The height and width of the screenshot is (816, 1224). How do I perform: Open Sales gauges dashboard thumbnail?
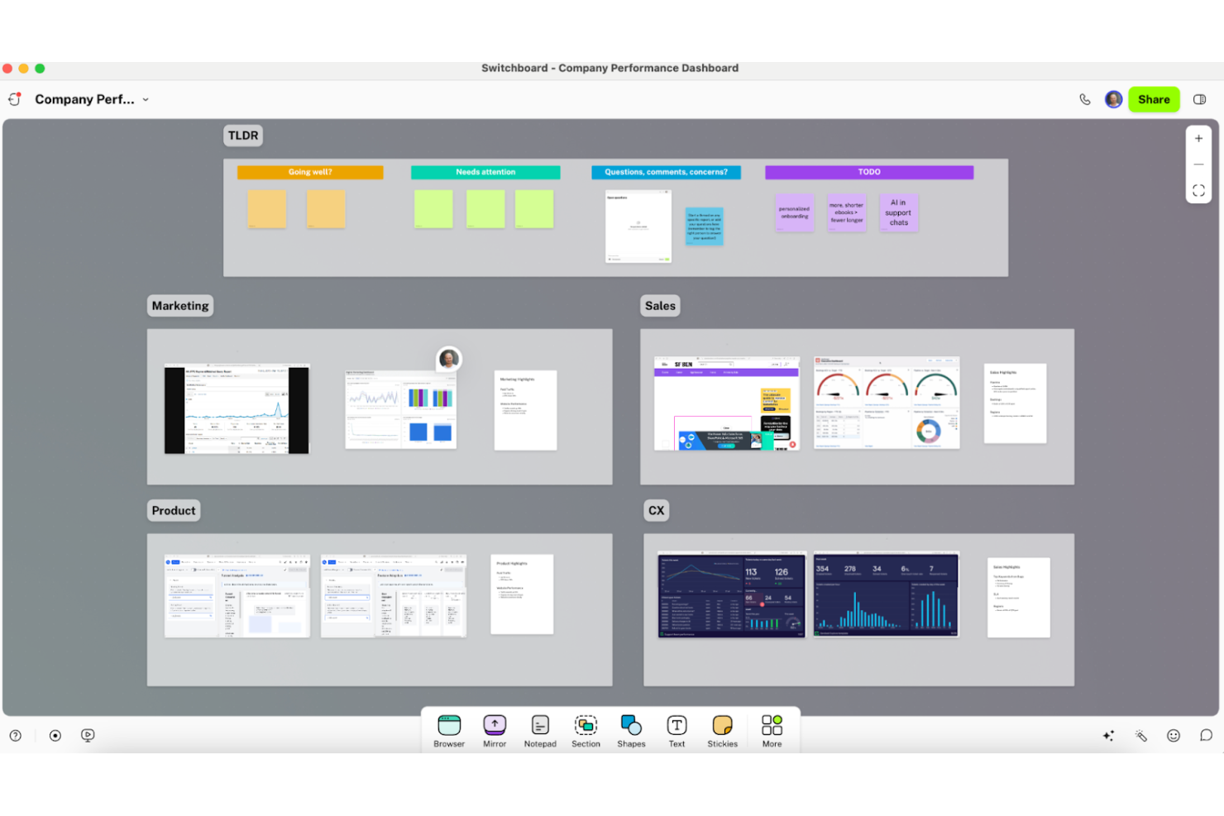(x=887, y=403)
